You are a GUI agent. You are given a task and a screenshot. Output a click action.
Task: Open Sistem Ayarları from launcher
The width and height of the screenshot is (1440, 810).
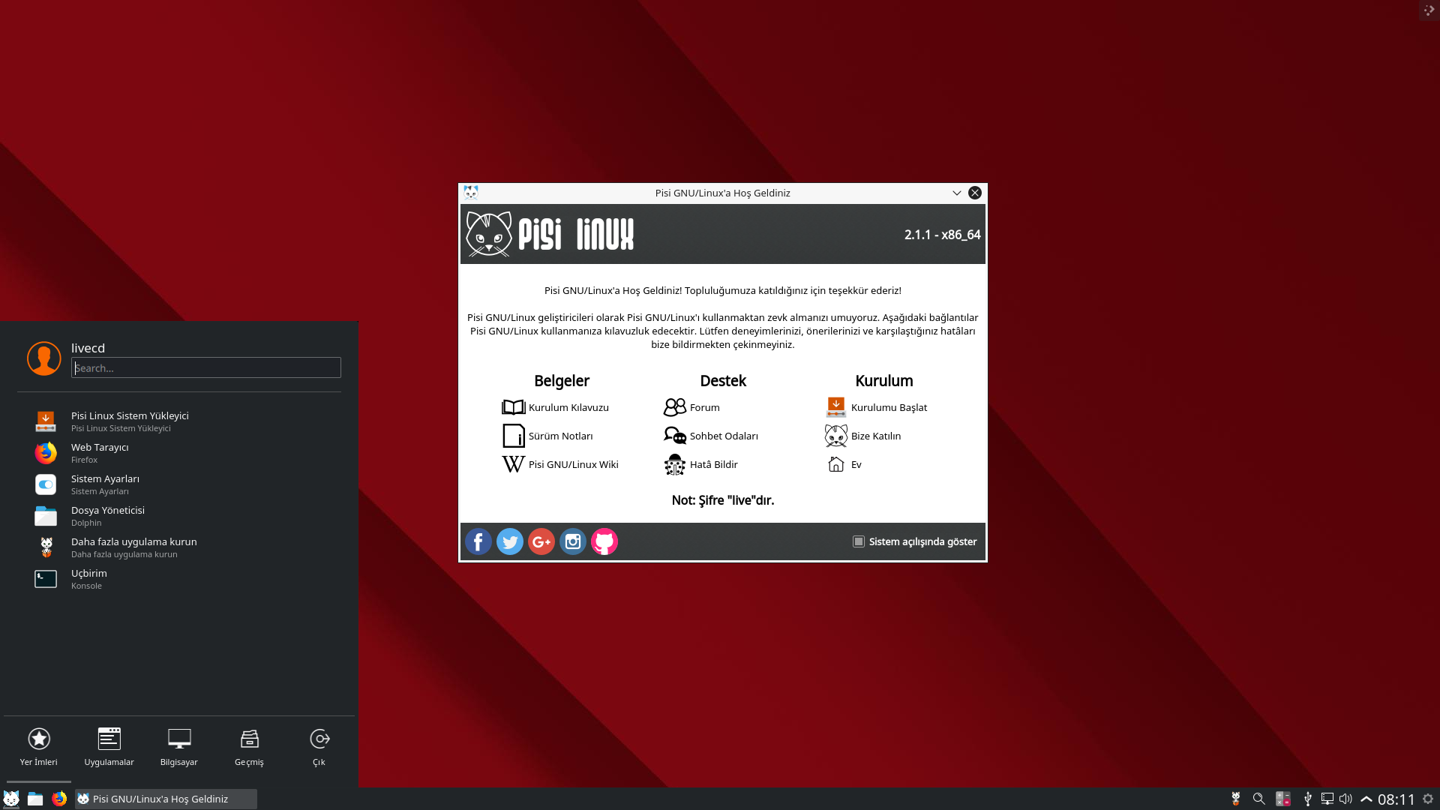(179, 484)
